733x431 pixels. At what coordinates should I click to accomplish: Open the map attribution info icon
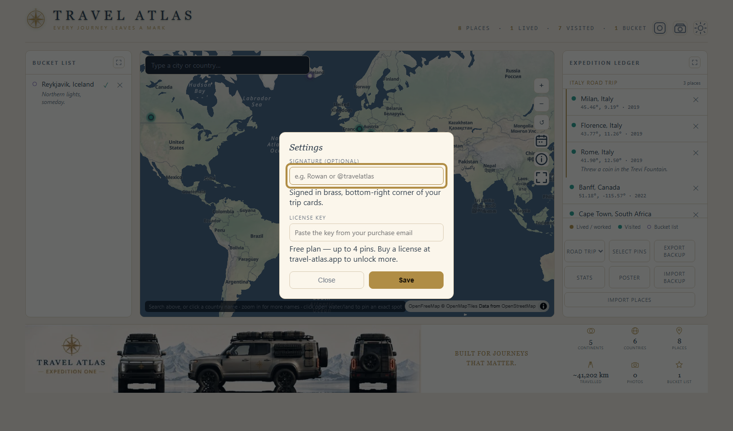(543, 306)
